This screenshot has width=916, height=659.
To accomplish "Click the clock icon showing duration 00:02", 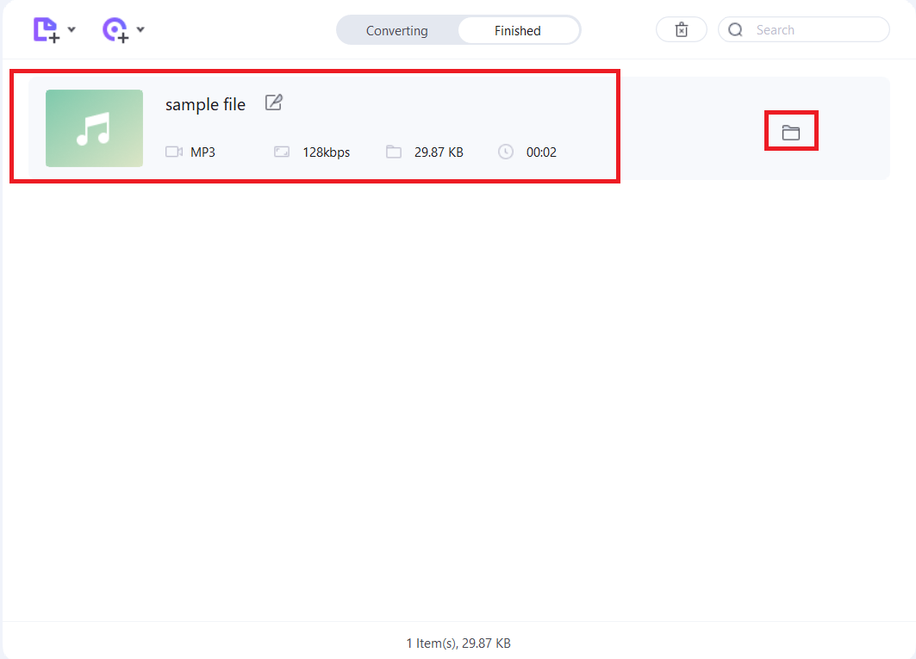I will pos(505,152).
